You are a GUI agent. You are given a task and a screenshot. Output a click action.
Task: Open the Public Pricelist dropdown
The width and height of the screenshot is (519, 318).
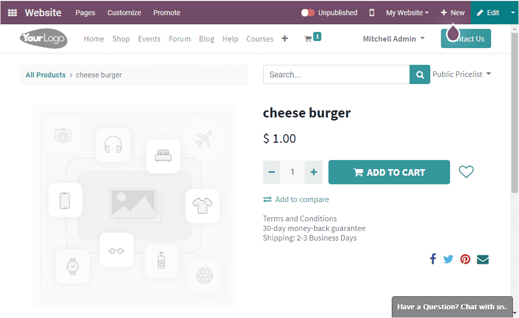coord(462,74)
